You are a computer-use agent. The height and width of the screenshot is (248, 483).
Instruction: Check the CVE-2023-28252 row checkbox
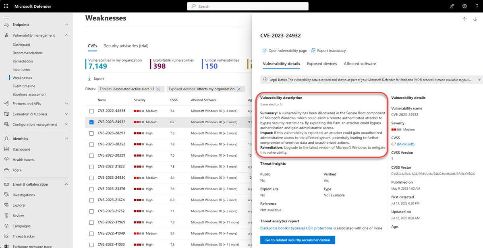(x=91, y=144)
